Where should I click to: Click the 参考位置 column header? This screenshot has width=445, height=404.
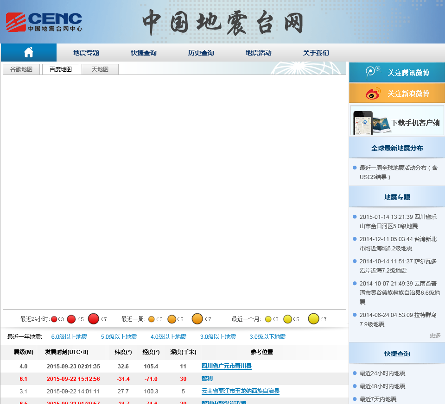tap(261, 352)
